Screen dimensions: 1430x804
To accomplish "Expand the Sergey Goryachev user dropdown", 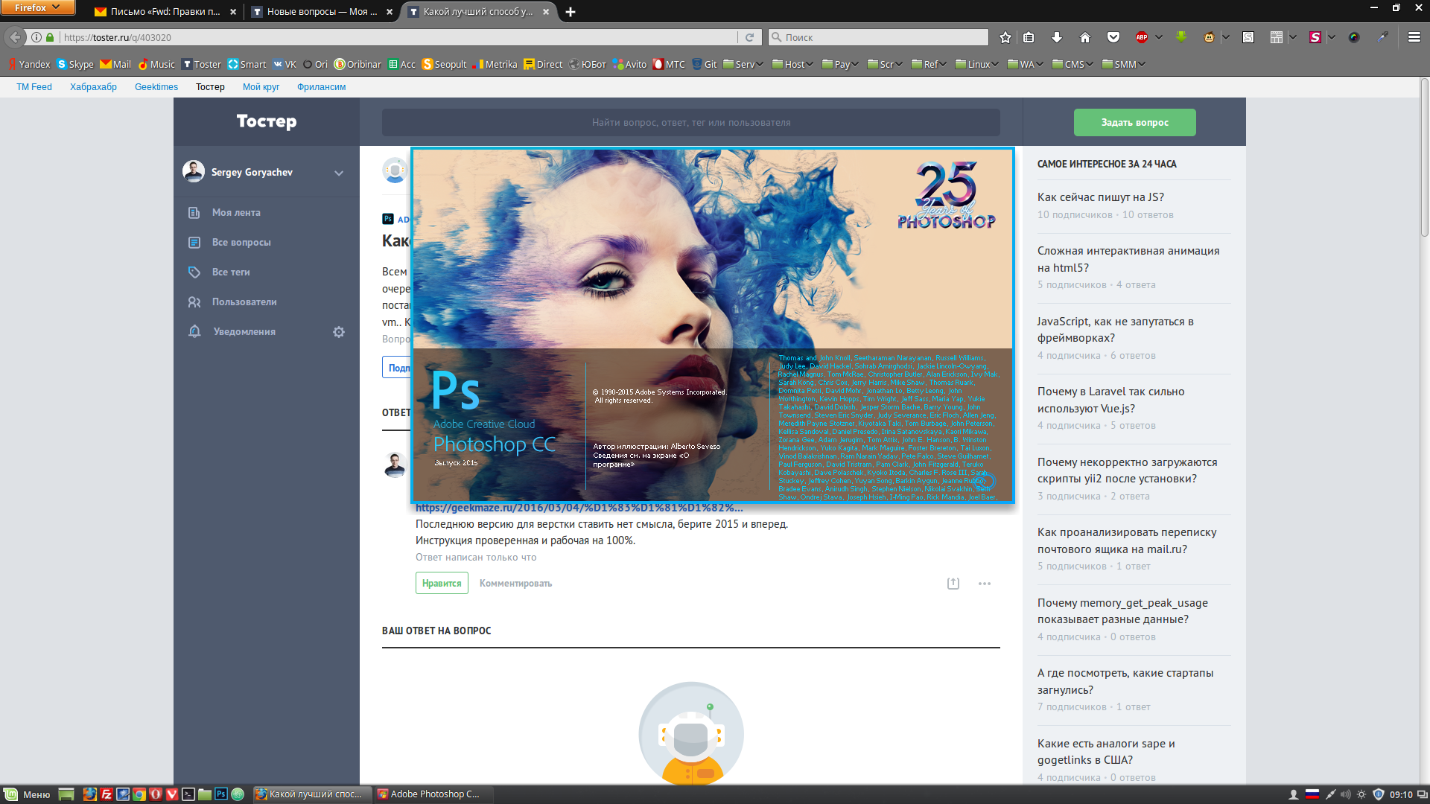I will click(x=339, y=173).
